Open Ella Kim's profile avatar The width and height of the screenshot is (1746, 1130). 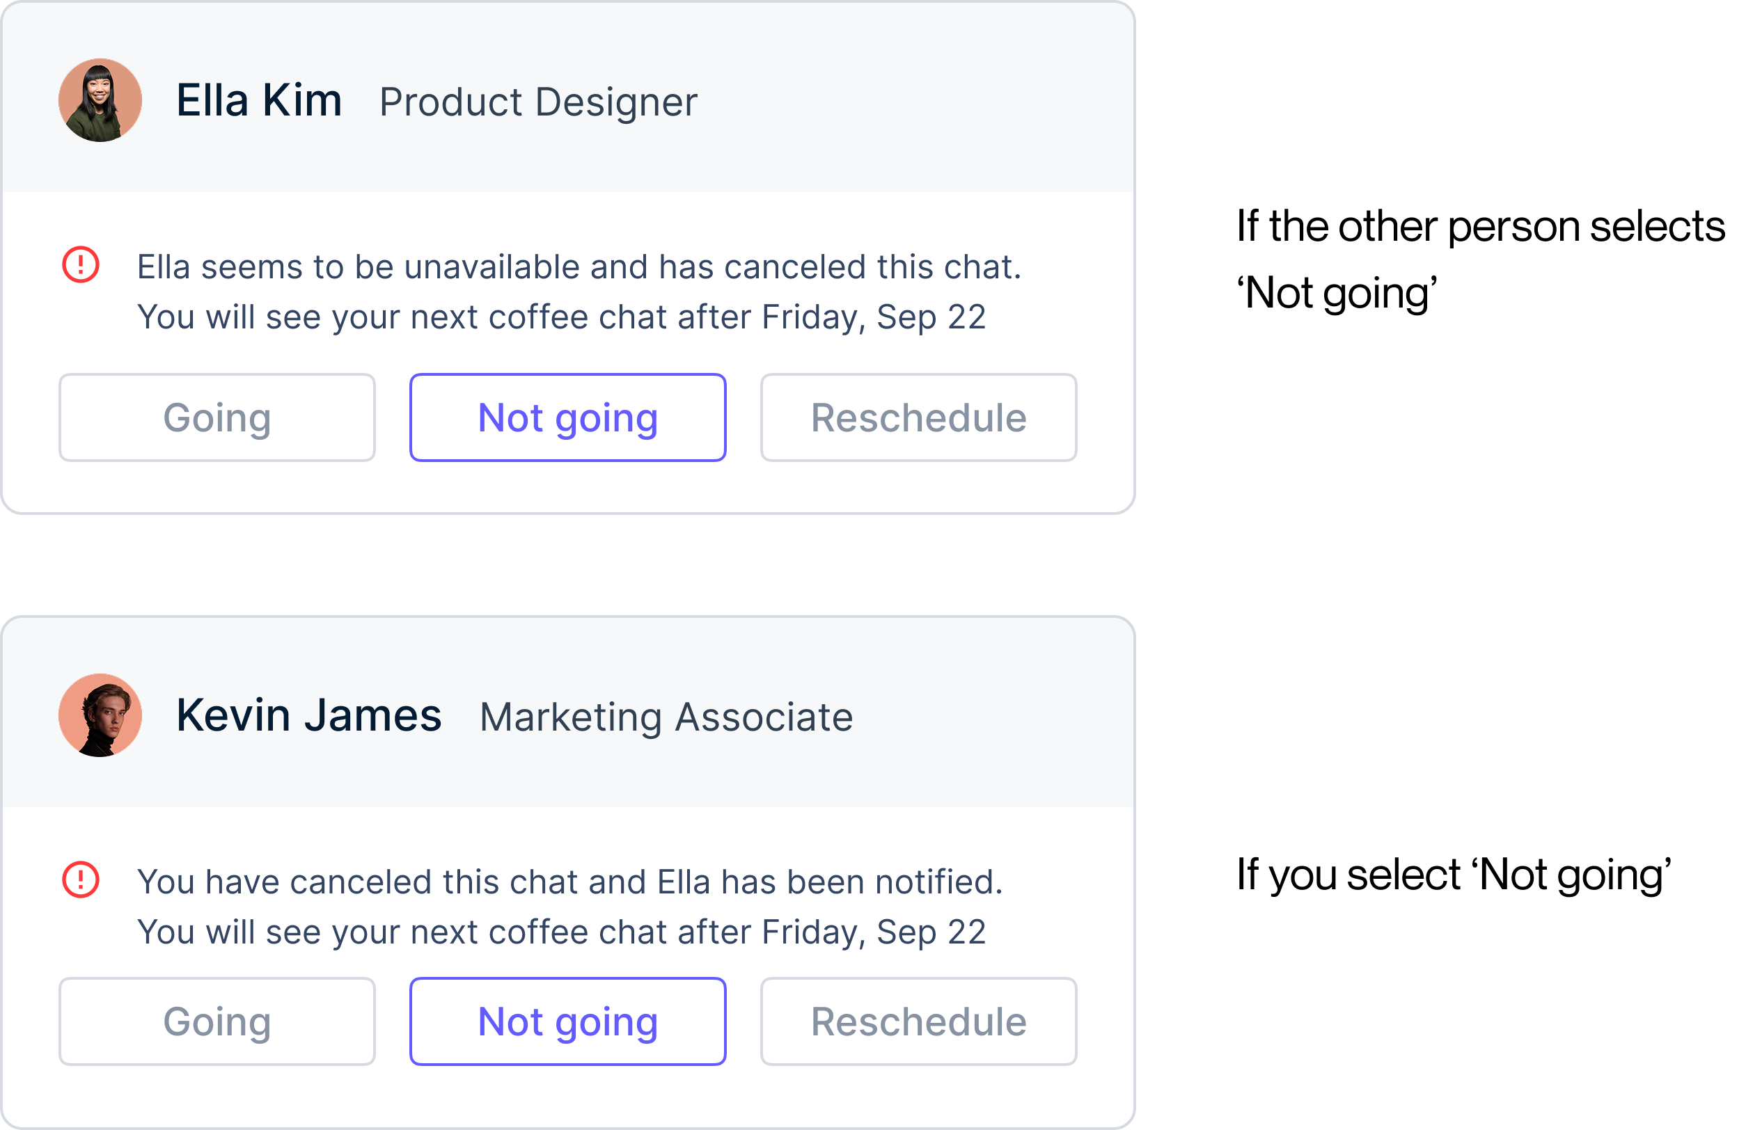tap(99, 100)
